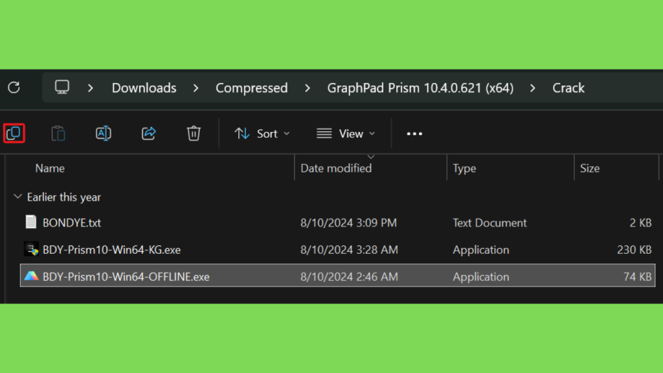Image resolution: width=663 pixels, height=373 pixels.
Task: Select BDY-Prism10-Win64-KG.exe file name
Action: [111, 249]
